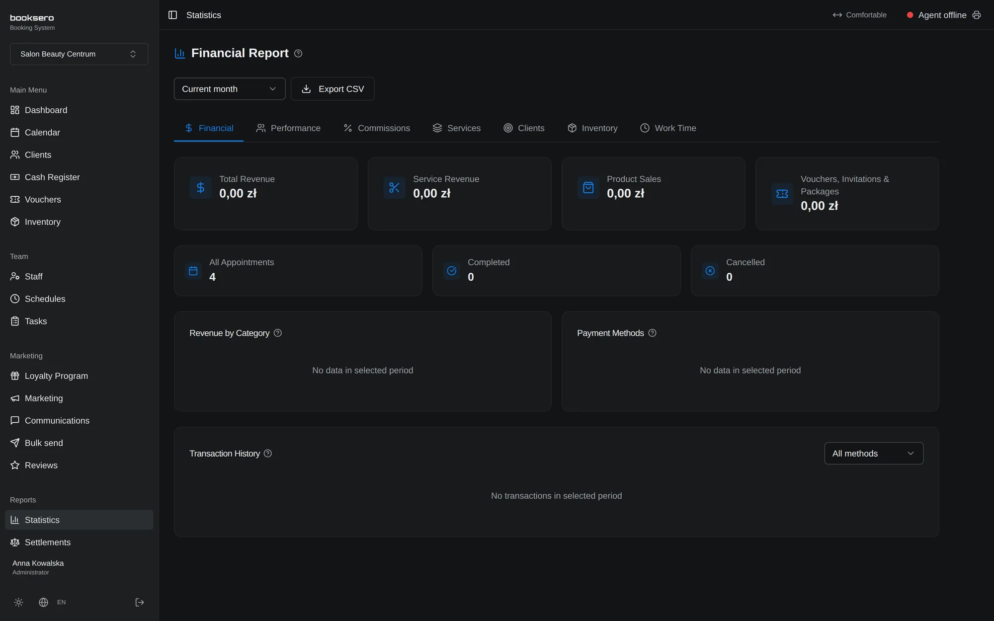Click Cancelled x-circle icon

pyautogui.click(x=710, y=271)
